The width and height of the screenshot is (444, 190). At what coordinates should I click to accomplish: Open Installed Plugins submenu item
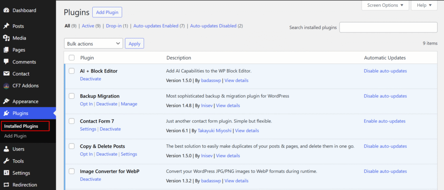coord(21,126)
